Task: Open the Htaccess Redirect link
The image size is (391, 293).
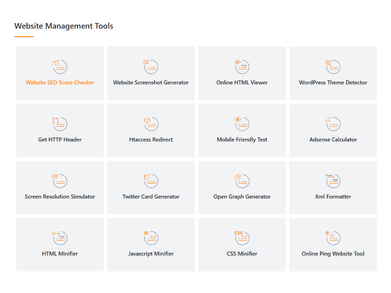Action: click(x=151, y=139)
